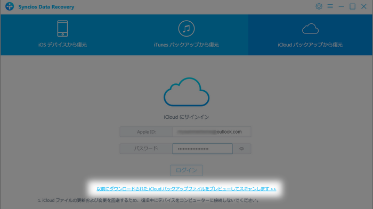Viewport: 373px width, 209px height.
Task: Click the Apple ID: label
Action: coord(147,132)
